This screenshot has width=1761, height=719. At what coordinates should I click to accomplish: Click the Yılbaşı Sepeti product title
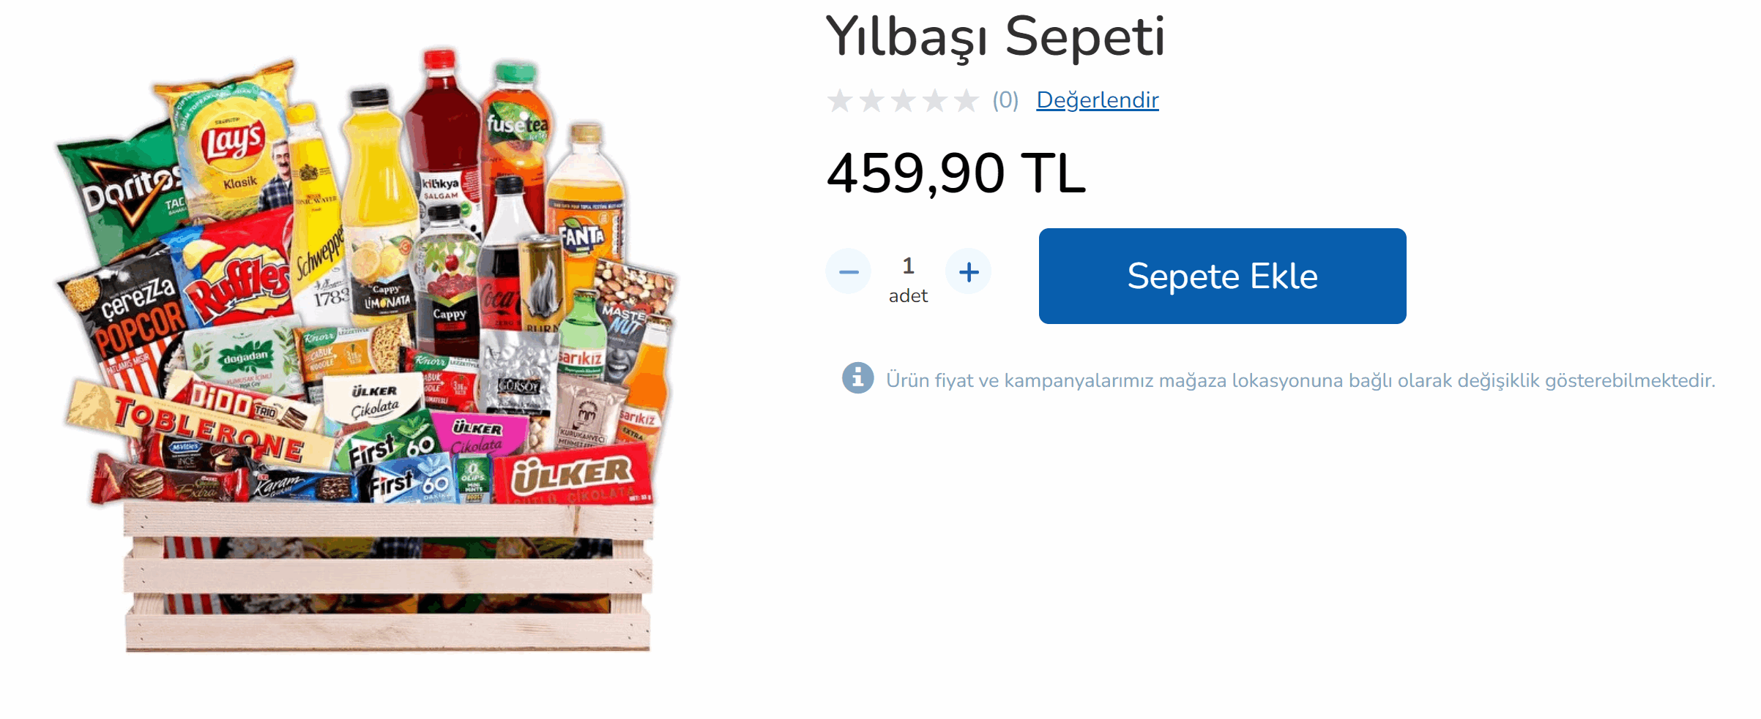click(x=995, y=37)
